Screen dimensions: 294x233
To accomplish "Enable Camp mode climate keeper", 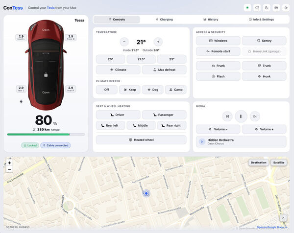I will (176, 90).
